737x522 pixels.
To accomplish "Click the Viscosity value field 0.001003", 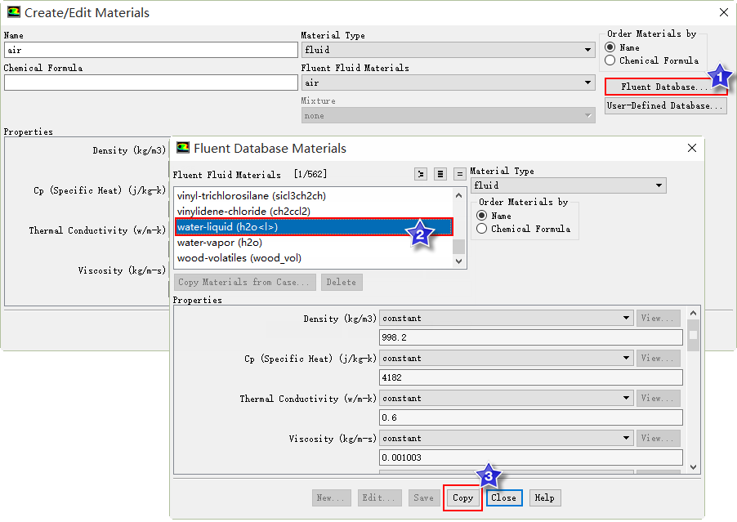I will click(x=530, y=457).
